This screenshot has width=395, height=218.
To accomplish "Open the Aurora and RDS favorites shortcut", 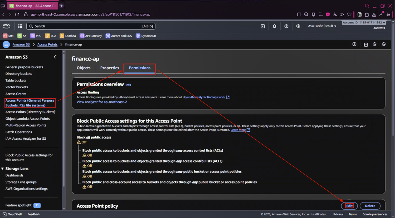I will pos(119,36).
